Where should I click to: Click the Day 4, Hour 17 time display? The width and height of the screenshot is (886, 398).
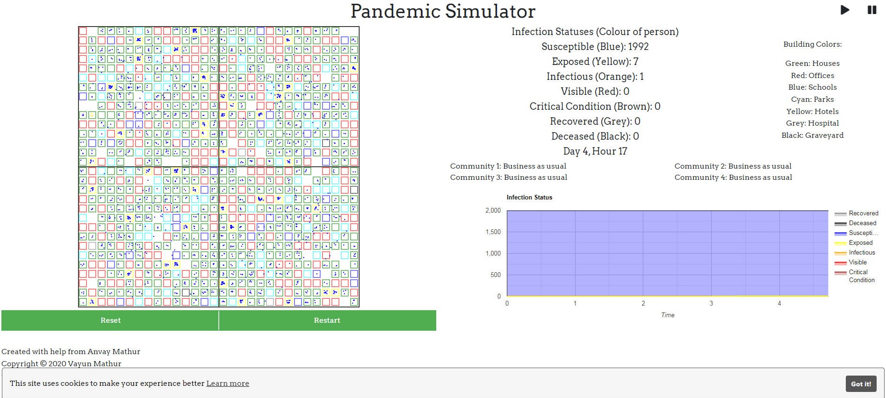(x=595, y=151)
